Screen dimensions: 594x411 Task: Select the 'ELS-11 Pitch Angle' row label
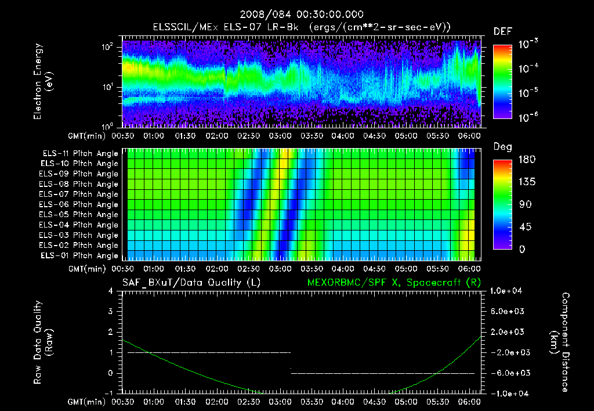80,154
